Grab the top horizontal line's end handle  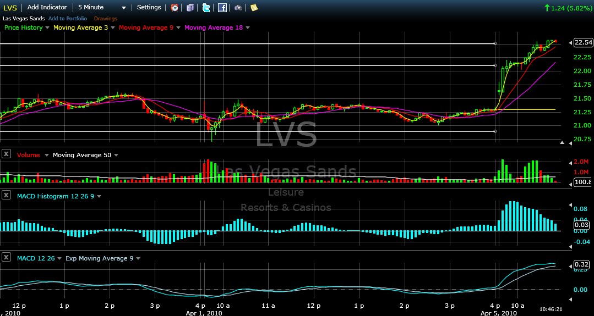point(495,43)
